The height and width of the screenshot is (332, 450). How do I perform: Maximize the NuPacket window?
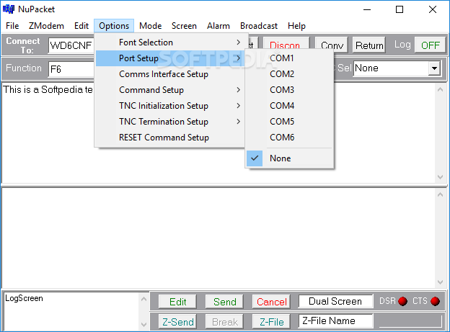click(x=400, y=9)
